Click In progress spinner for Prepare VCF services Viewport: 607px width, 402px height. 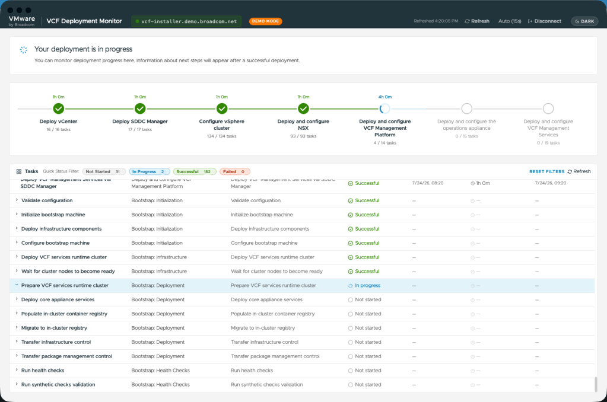pos(350,286)
